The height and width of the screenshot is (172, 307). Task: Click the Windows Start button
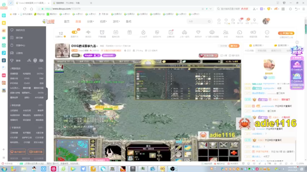pyautogui.click(x=4, y=169)
